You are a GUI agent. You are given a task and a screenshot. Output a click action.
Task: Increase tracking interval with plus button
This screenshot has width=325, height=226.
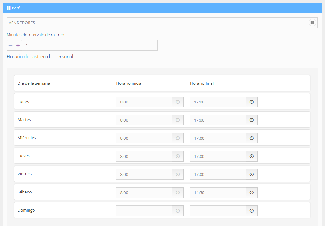point(18,45)
